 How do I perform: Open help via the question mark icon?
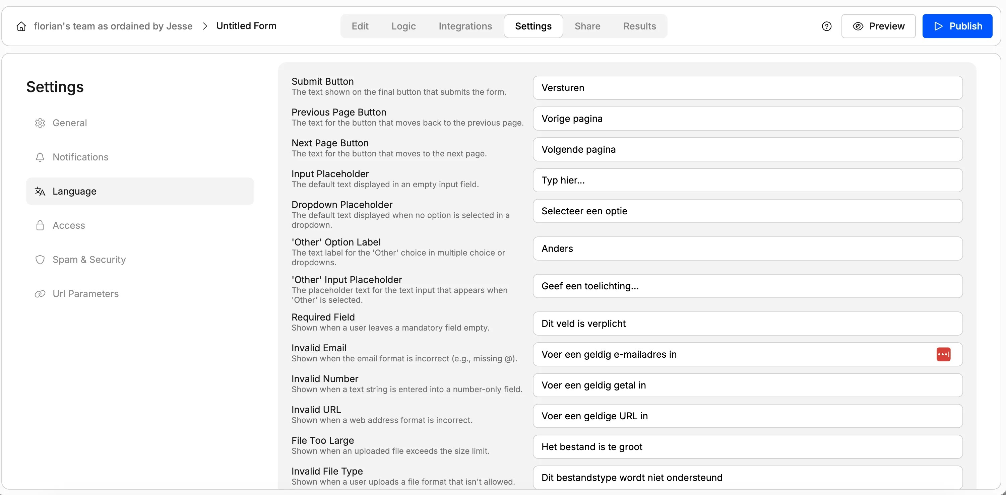(827, 26)
